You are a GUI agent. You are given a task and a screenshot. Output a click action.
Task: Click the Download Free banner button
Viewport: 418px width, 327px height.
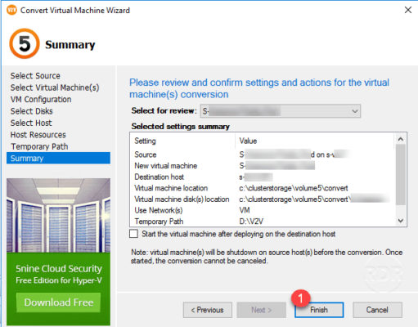pyautogui.click(x=58, y=302)
